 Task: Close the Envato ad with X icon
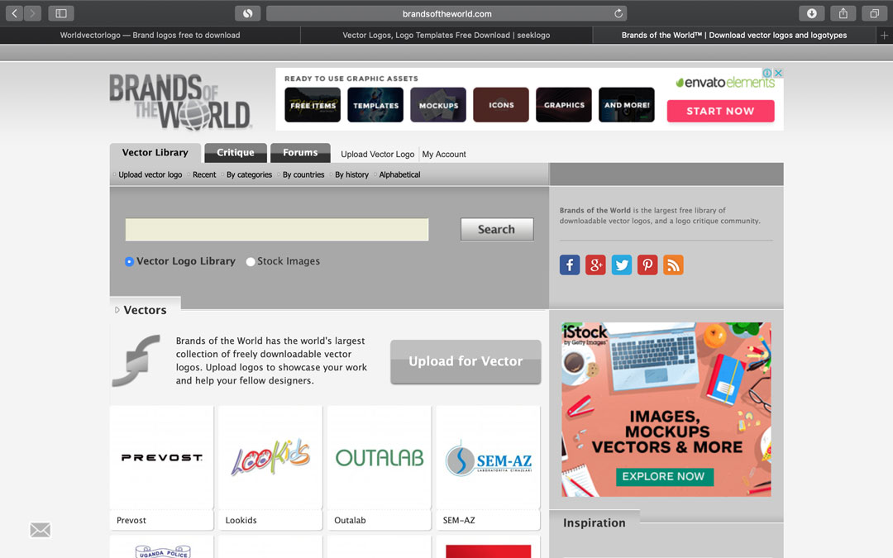click(778, 73)
